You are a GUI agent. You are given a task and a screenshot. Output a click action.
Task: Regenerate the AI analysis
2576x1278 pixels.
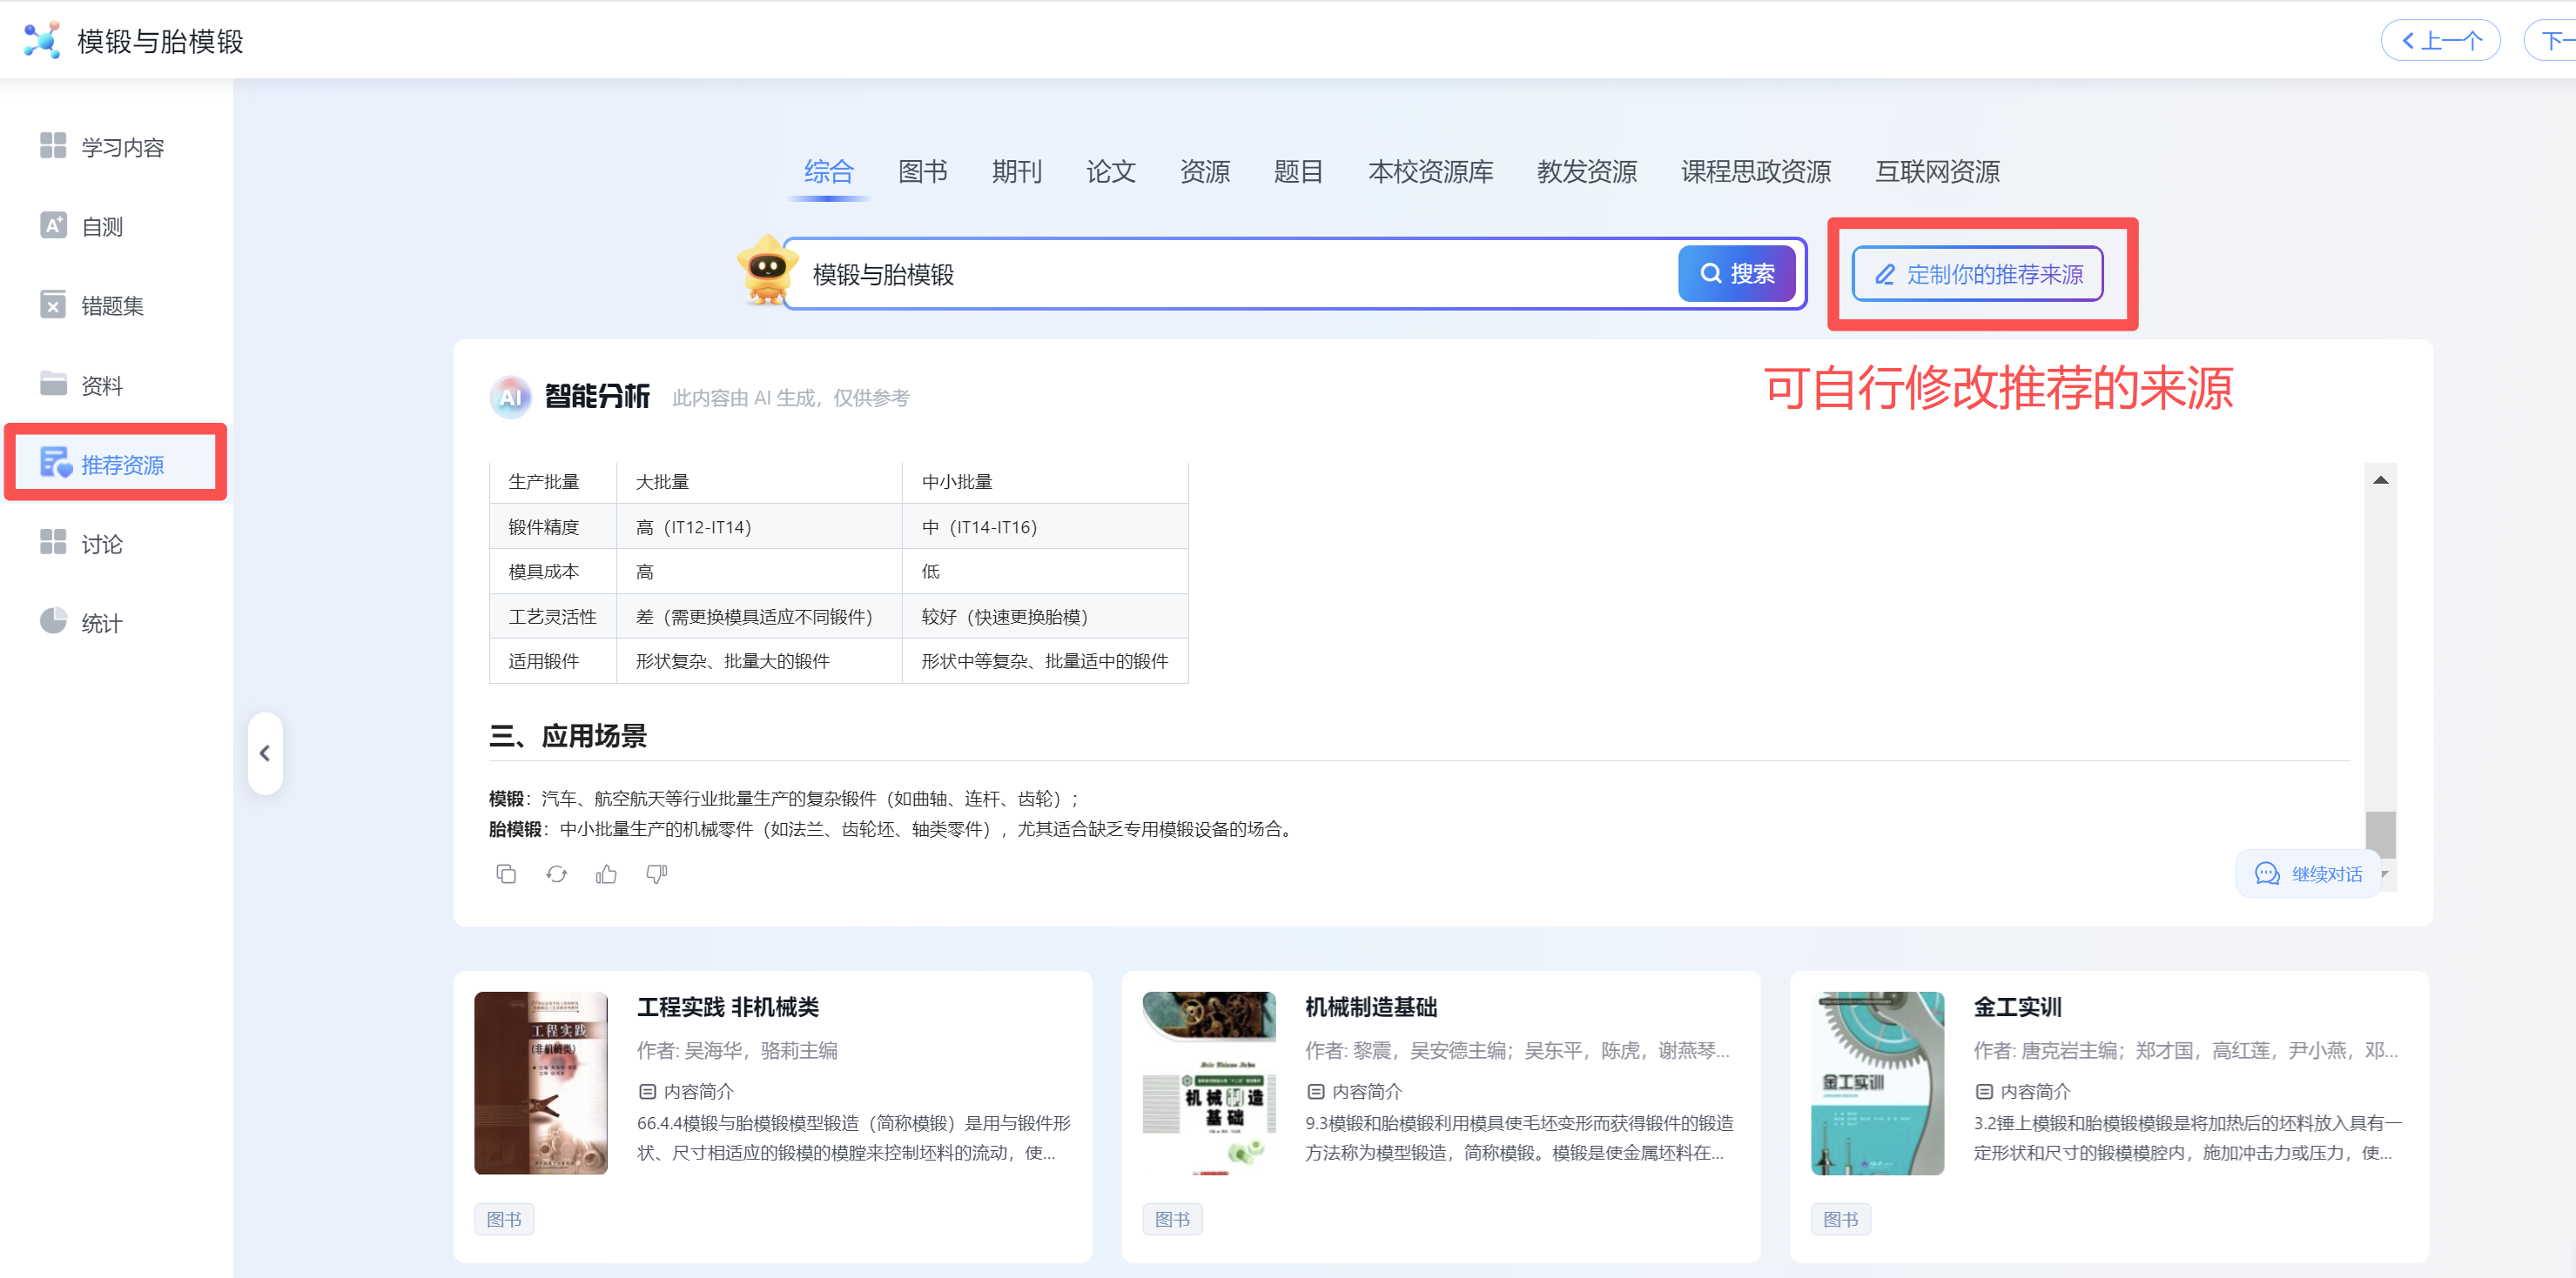click(x=557, y=874)
